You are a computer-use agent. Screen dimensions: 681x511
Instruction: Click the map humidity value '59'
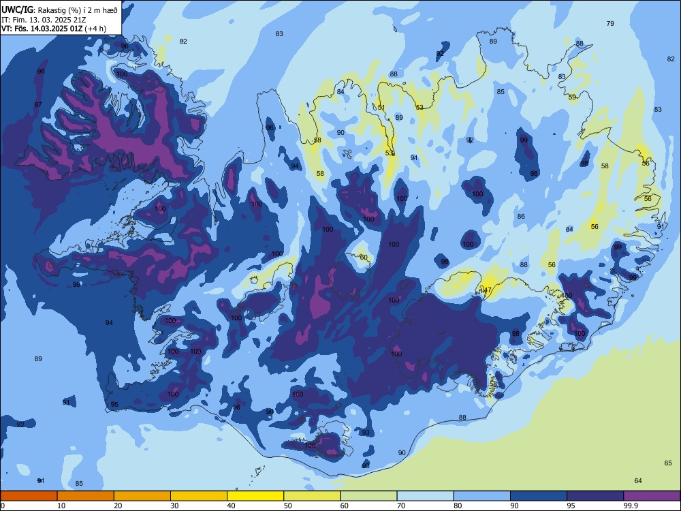(573, 97)
